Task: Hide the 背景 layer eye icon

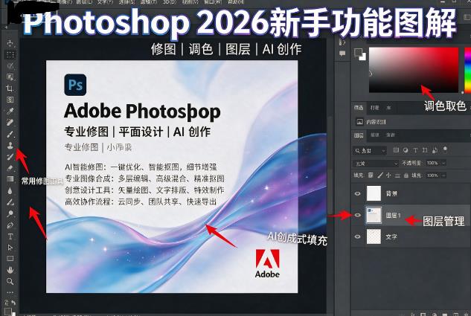Action: point(357,193)
